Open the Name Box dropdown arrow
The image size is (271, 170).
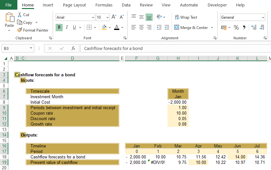coord(31,49)
